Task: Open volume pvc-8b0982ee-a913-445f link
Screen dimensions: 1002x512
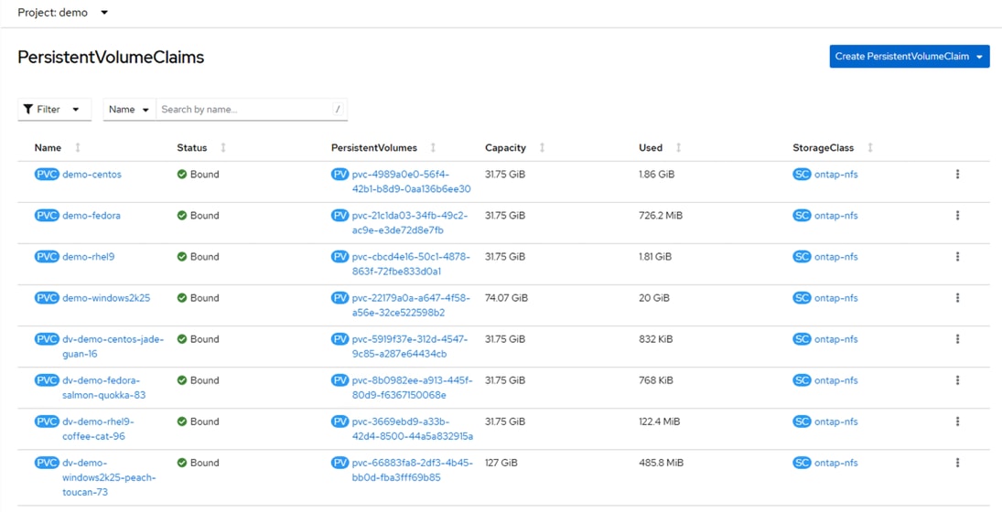Action: (x=412, y=388)
